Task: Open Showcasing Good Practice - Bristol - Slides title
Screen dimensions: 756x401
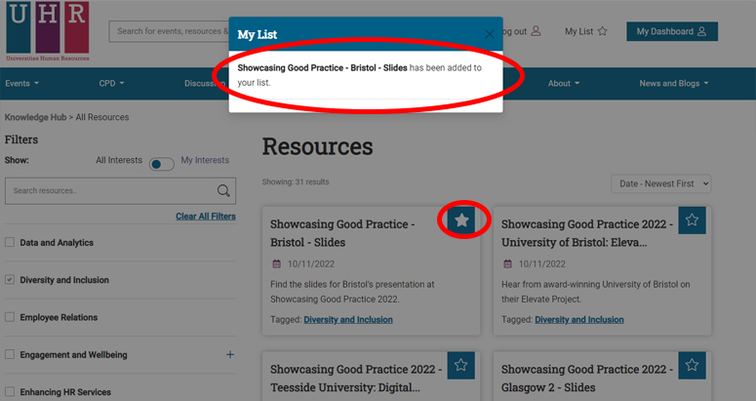Action: [342, 233]
